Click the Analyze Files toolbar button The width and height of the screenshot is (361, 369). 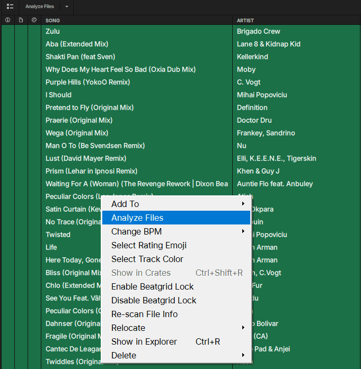click(x=40, y=6)
